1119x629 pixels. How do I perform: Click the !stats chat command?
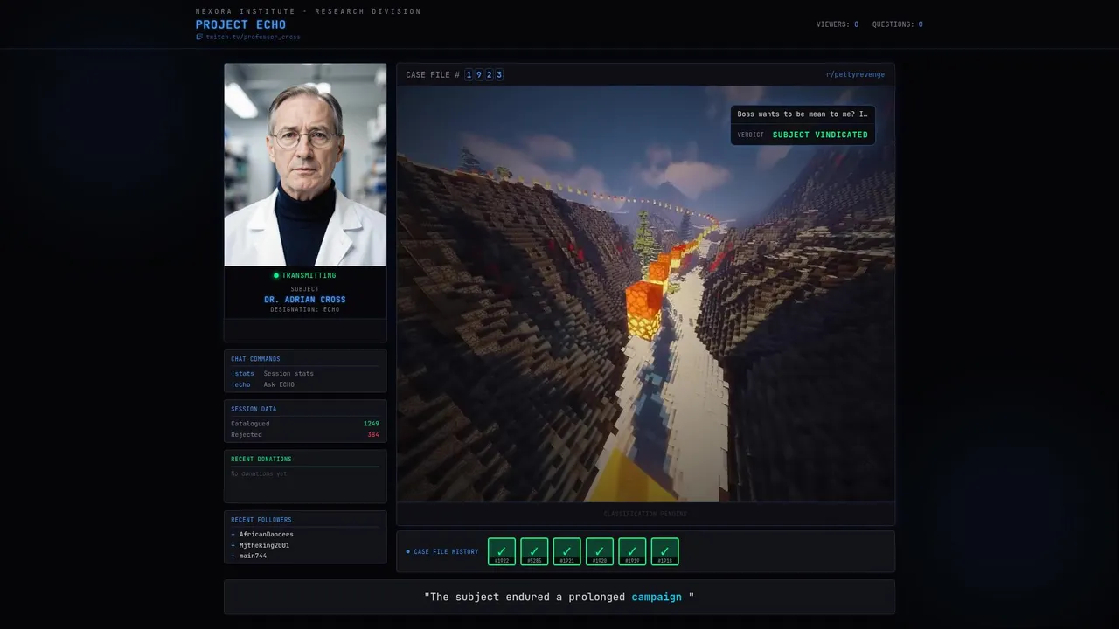242,373
